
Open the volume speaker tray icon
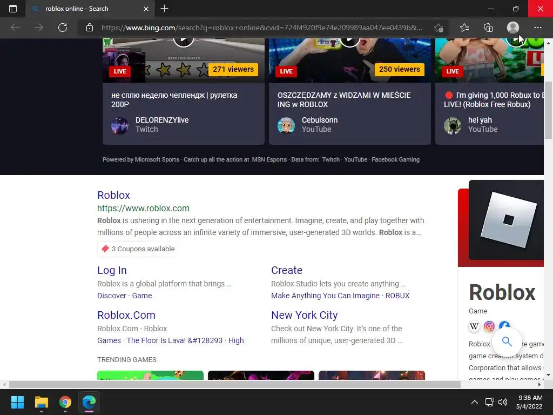pyautogui.click(x=503, y=402)
